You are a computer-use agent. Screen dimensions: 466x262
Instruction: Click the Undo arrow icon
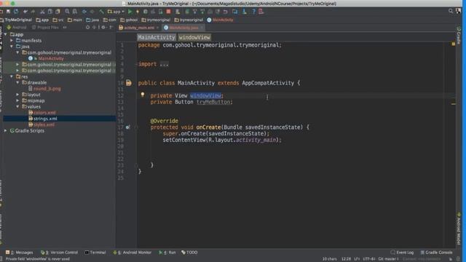(25, 12)
